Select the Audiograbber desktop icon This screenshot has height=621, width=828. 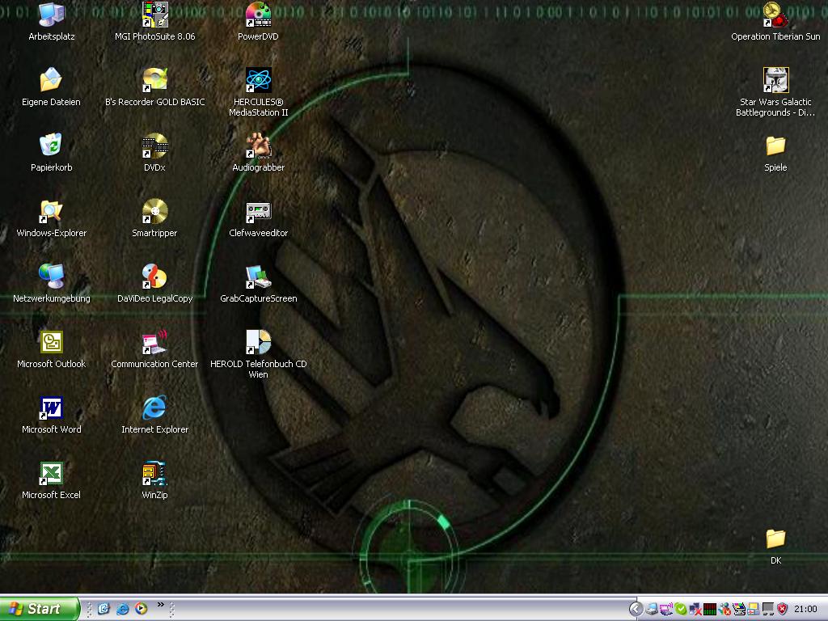pos(258,146)
